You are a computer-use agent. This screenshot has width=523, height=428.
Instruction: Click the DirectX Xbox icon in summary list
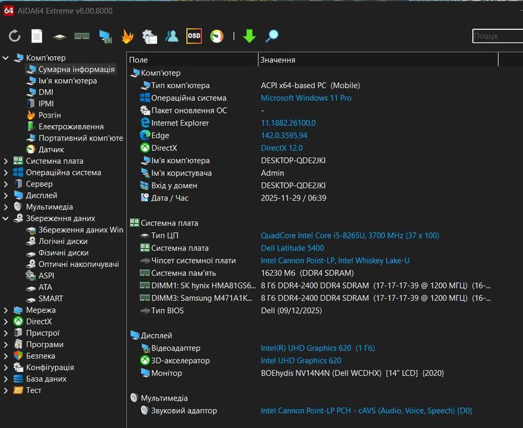[x=145, y=148]
